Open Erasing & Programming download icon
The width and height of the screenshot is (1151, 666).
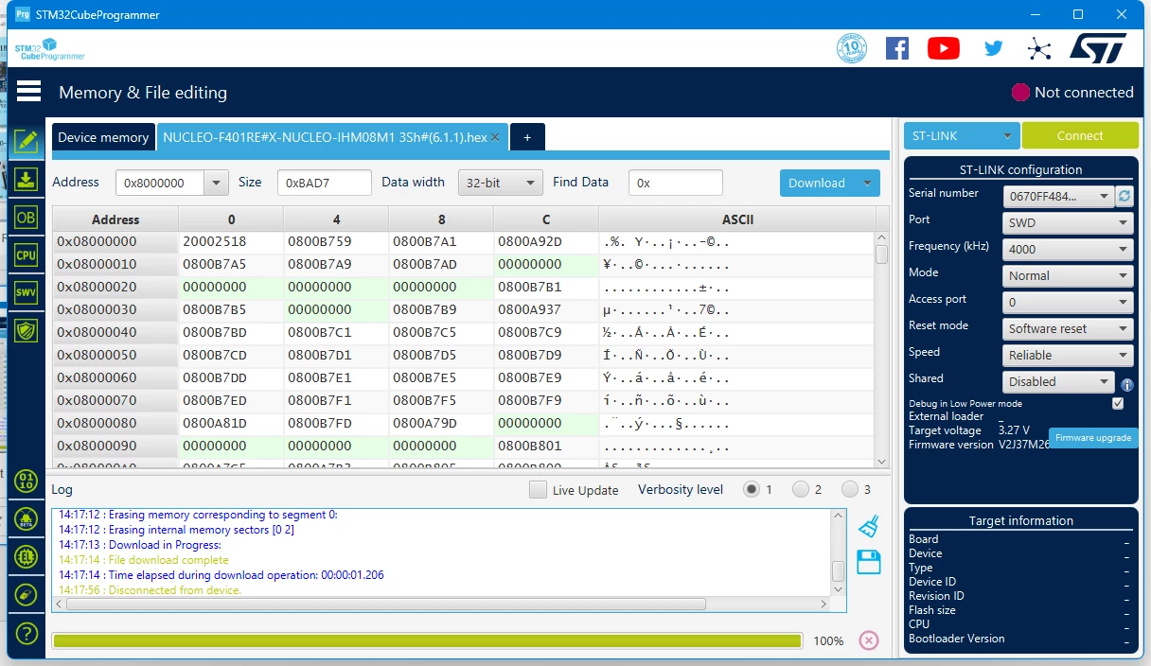(27, 179)
